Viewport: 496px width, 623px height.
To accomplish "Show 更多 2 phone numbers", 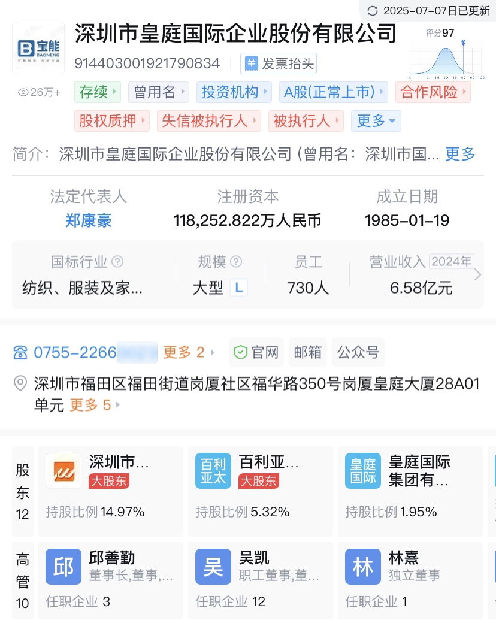I will [189, 352].
